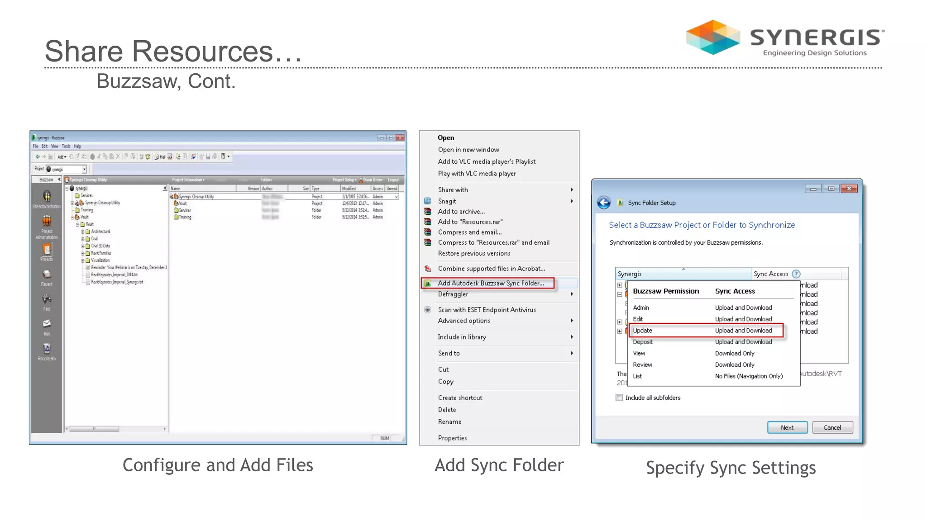Screen dimensions: 927x521
Task: Sort by the Modified column header
Action: click(x=356, y=189)
